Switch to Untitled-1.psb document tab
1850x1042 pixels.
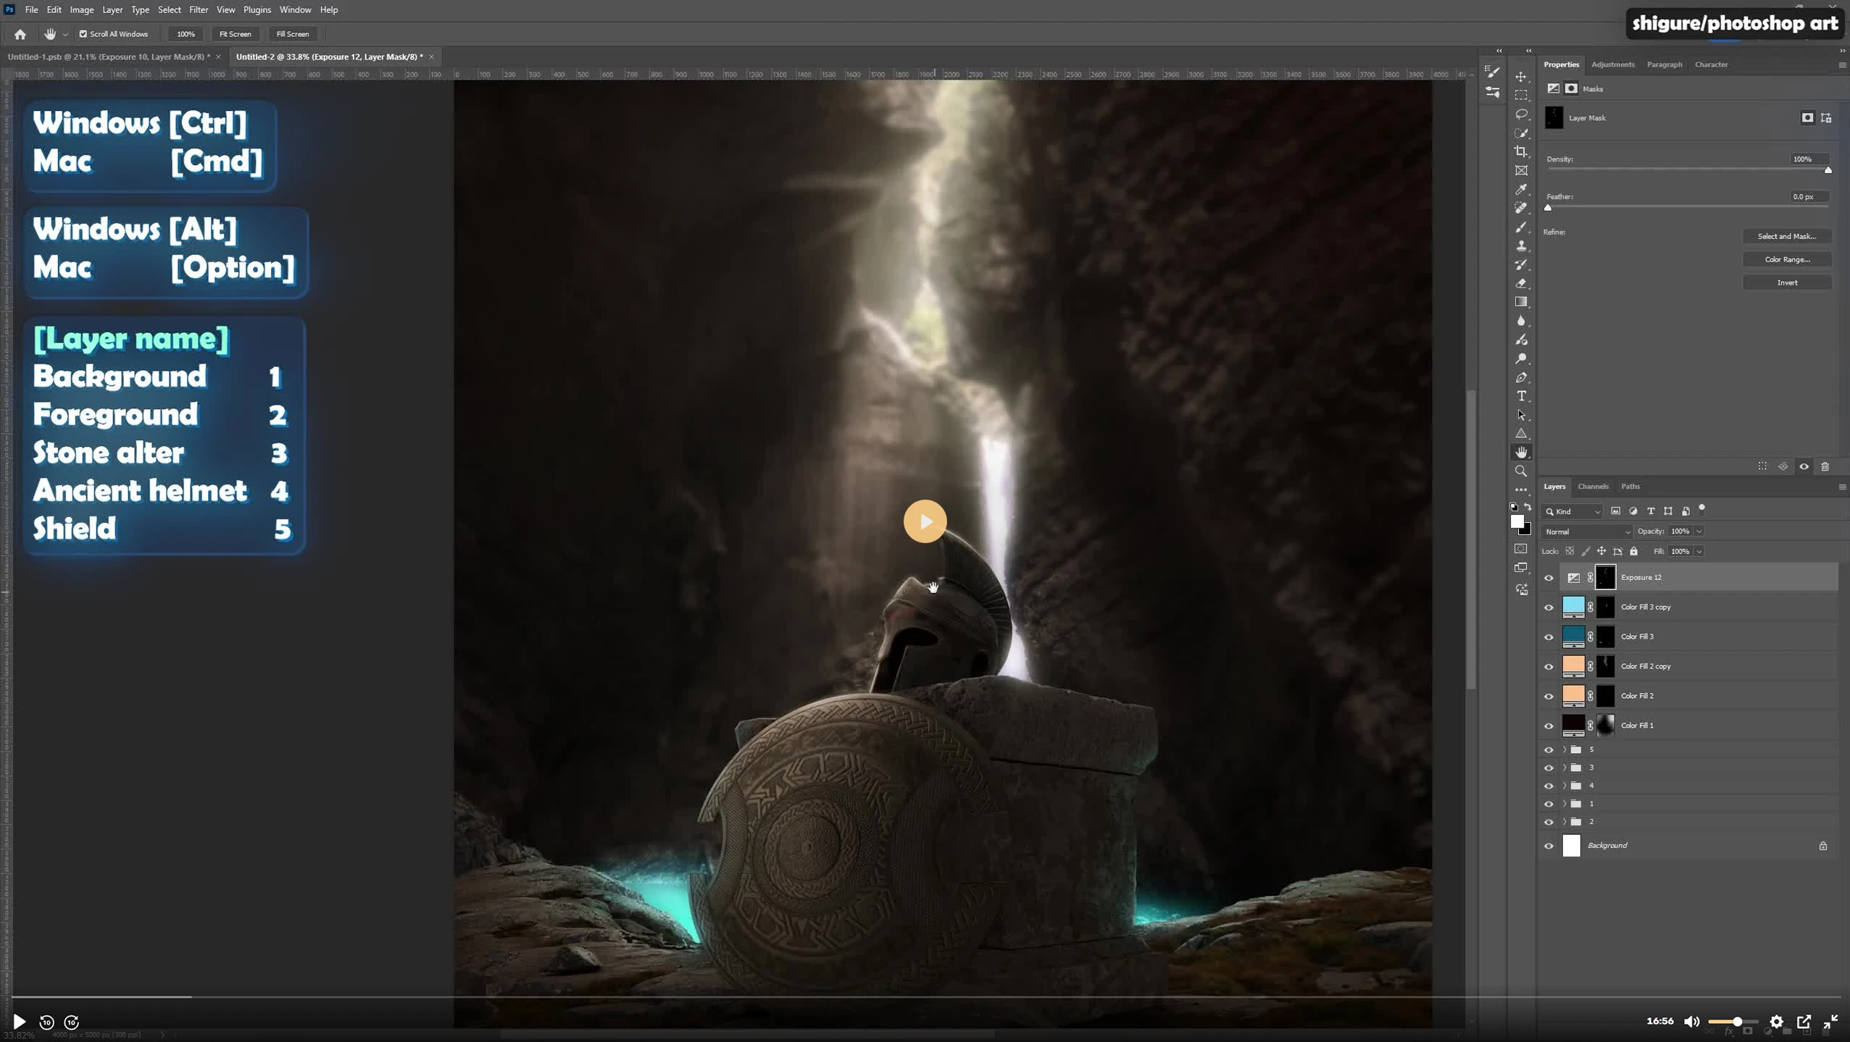[109, 56]
